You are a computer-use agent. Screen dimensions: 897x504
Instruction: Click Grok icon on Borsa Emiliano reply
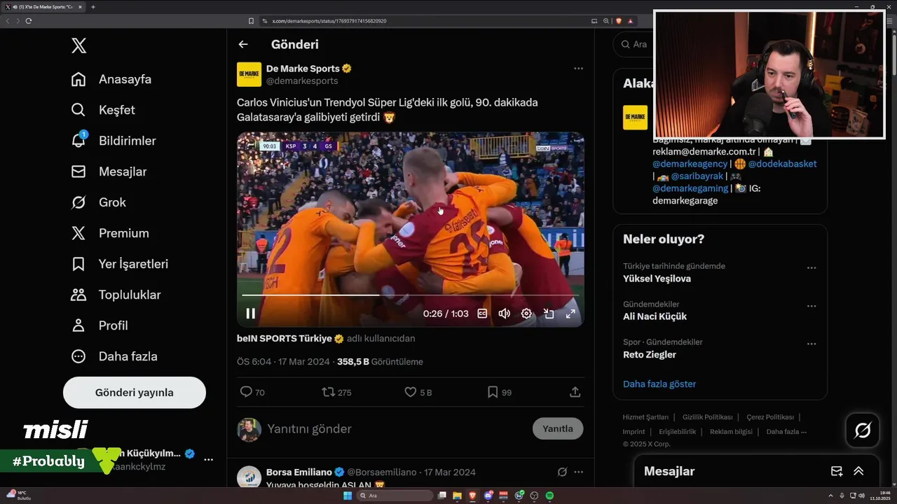point(562,472)
